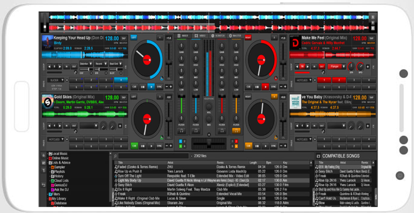Toggle the RIGHT button on deck 2

(x=248, y=37)
